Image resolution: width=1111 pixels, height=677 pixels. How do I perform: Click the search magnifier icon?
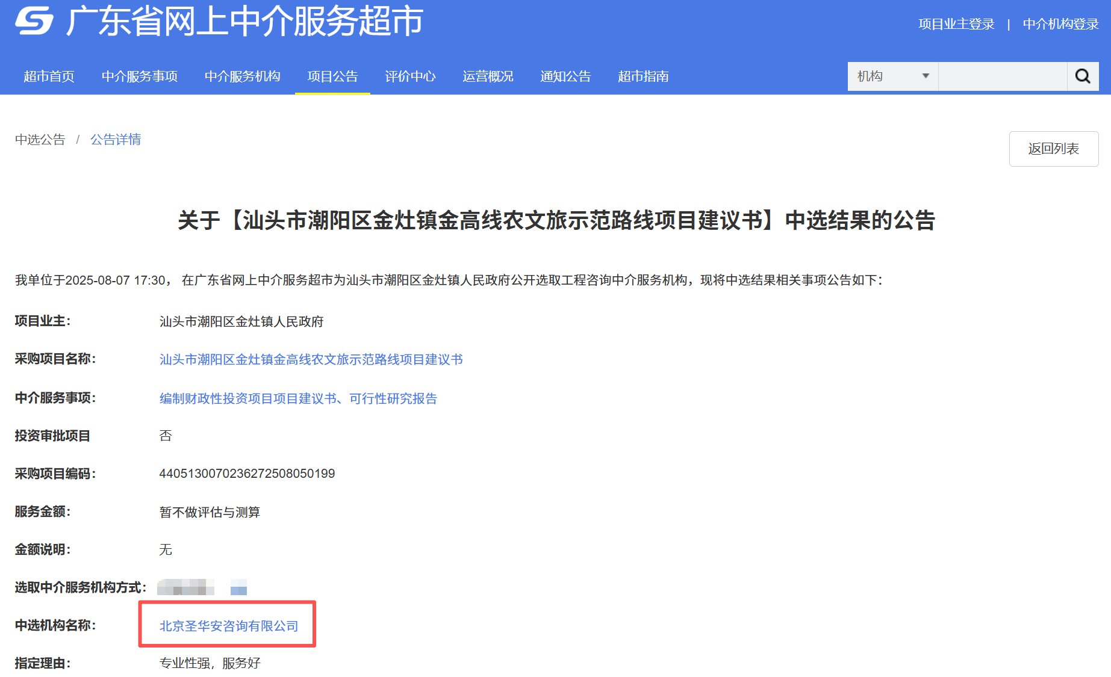point(1082,76)
